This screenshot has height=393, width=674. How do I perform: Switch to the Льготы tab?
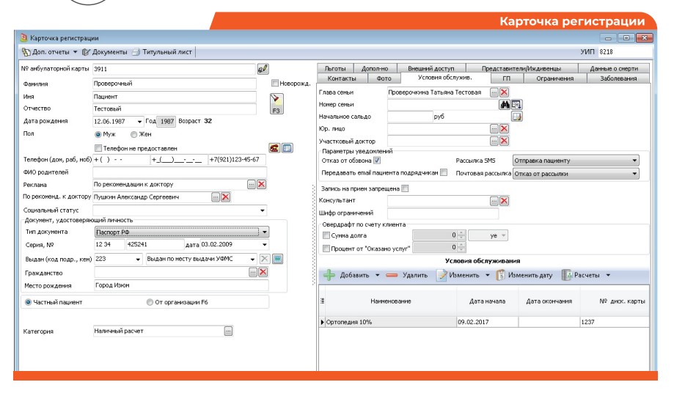(x=335, y=68)
